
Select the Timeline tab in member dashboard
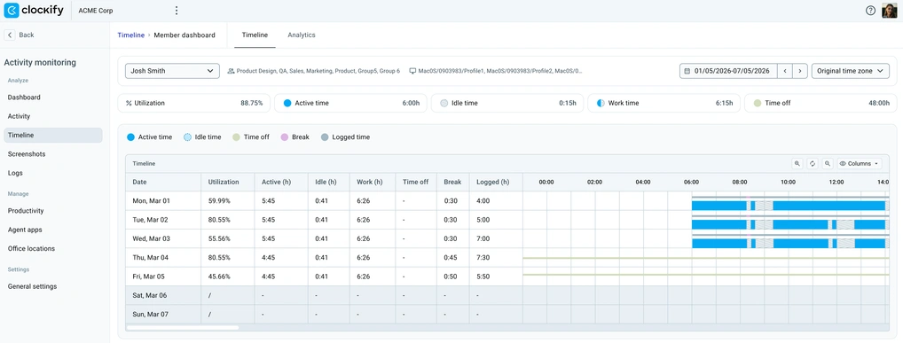click(255, 35)
